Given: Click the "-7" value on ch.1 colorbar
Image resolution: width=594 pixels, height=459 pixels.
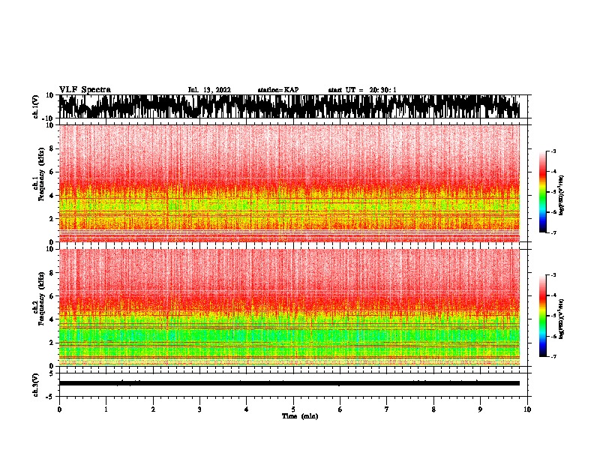Looking at the screenshot, I should tap(553, 232).
